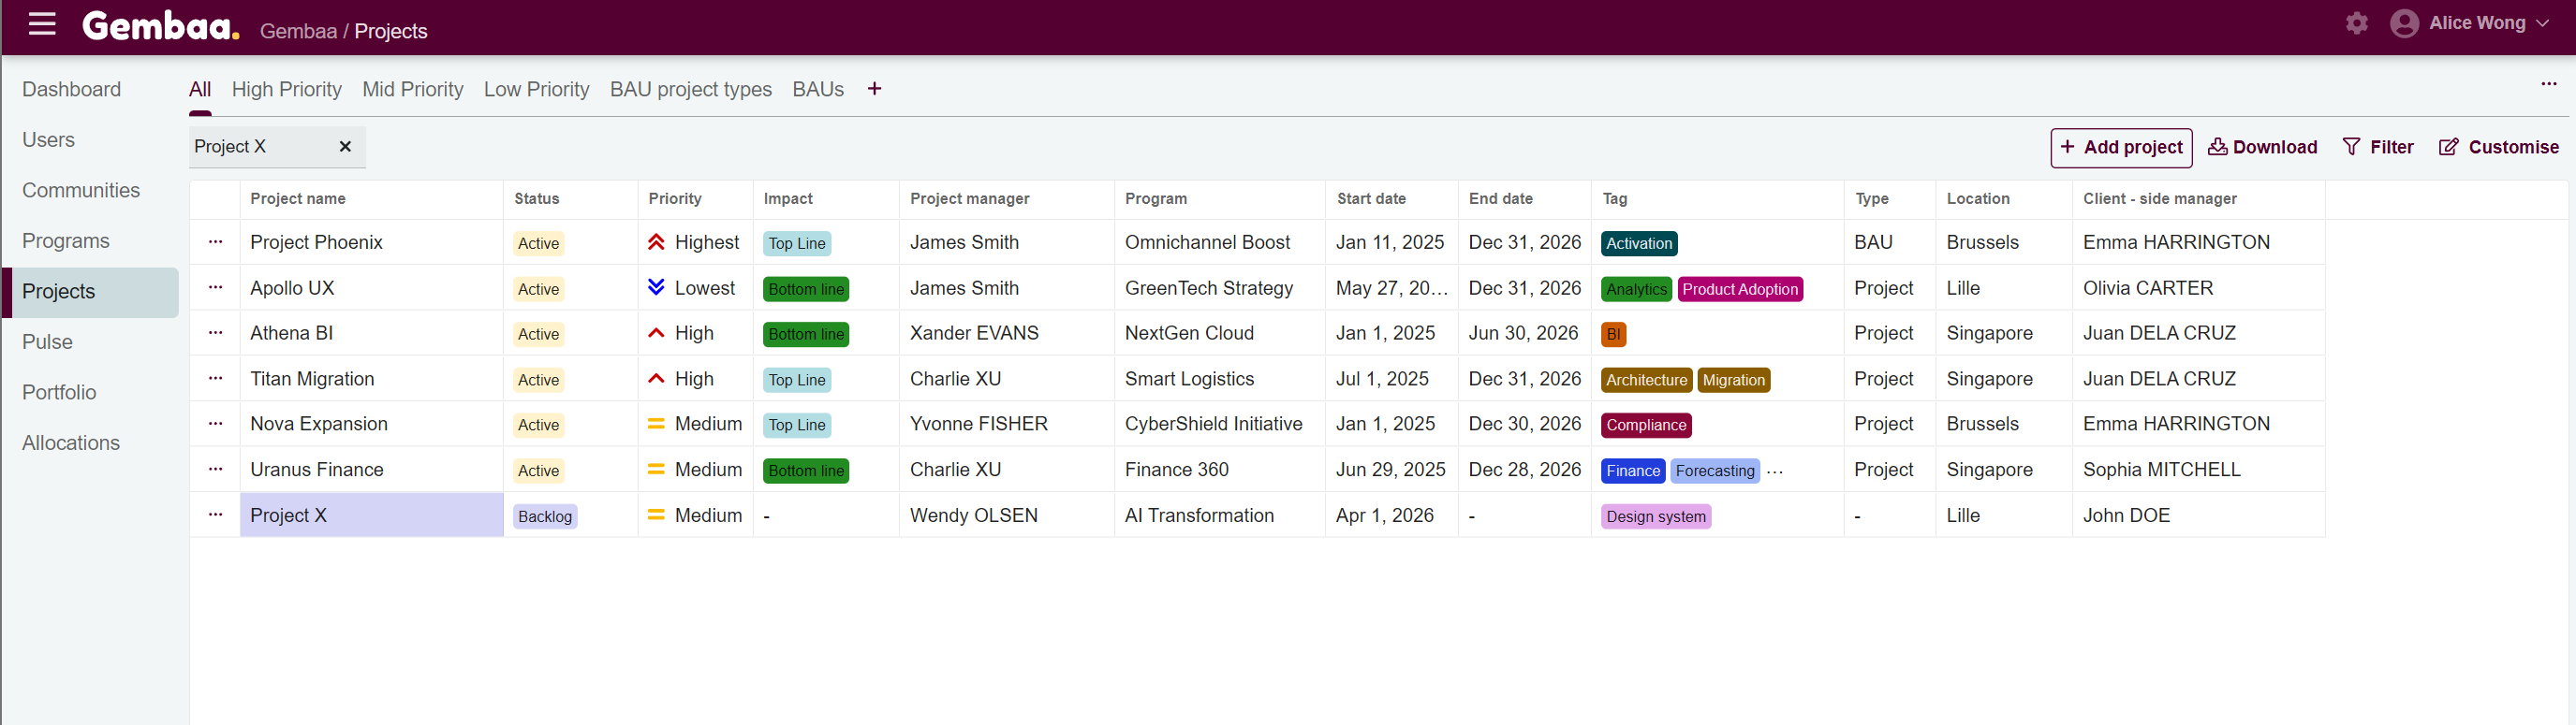Show more tags for Uranus Finance

point(1774,471)
